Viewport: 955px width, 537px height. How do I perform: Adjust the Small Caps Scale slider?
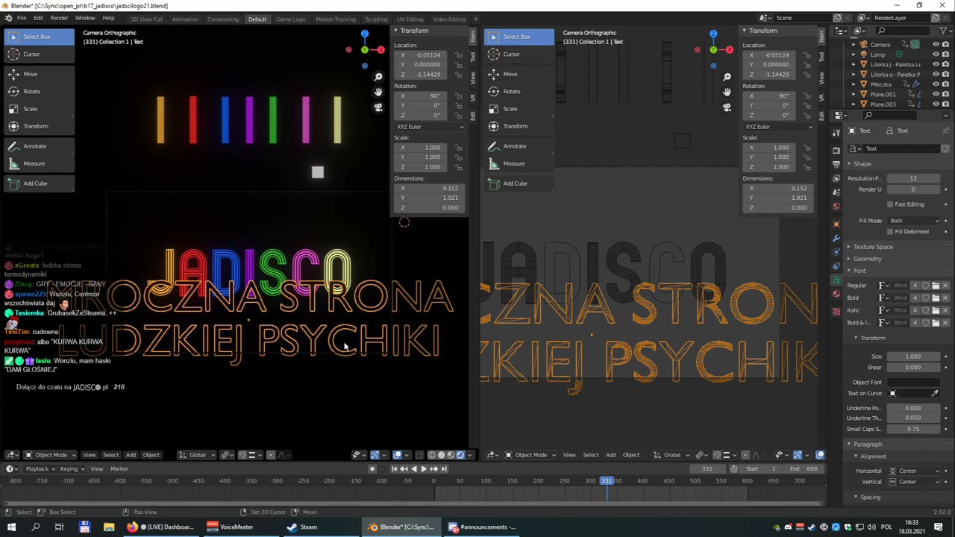(913, 429)
